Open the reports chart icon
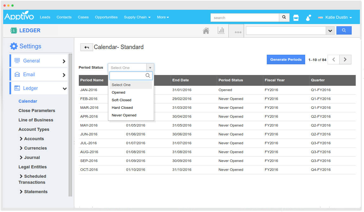This screenshot has height=212, width=364. pos(221,30)
